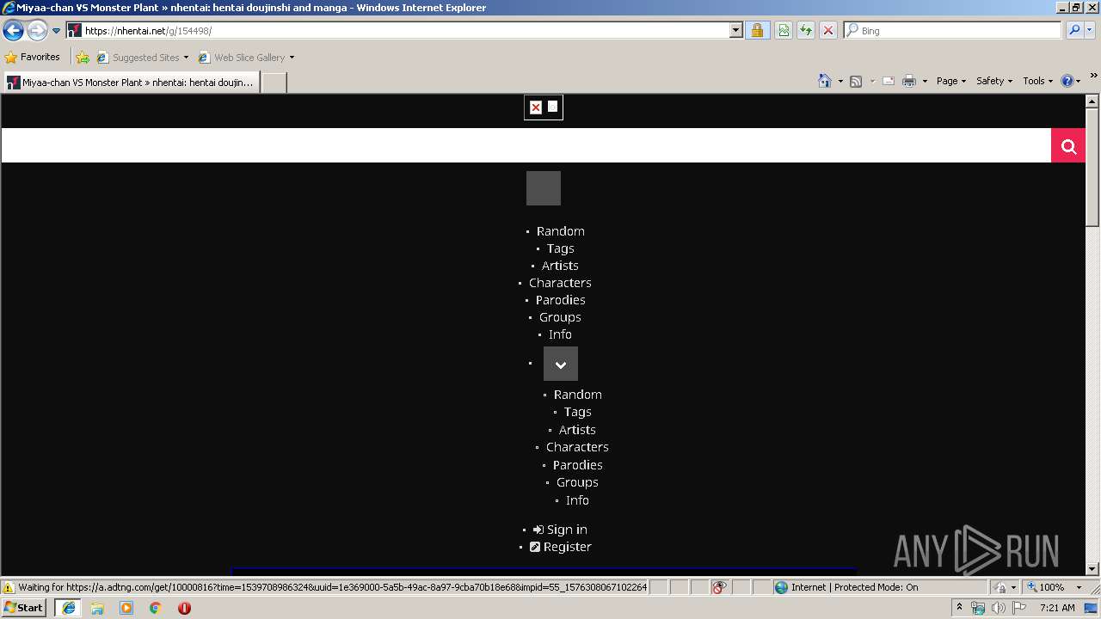1101x619 pixels.
Task: Click the gray square placeholder button
Action: click(x=544, y=188)
